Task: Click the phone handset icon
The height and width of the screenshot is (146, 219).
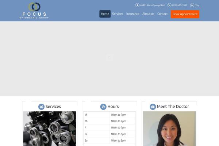Action: point(169,5)
